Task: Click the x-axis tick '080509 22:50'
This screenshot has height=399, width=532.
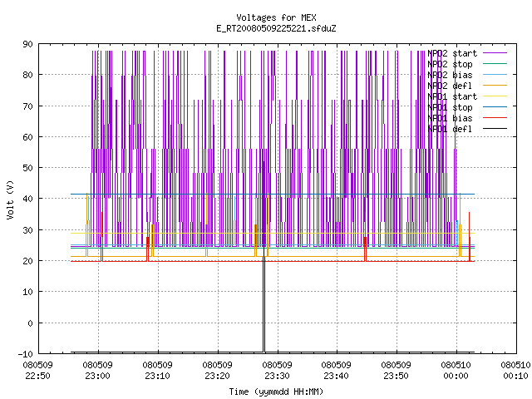Action: [x=37, y=371]
